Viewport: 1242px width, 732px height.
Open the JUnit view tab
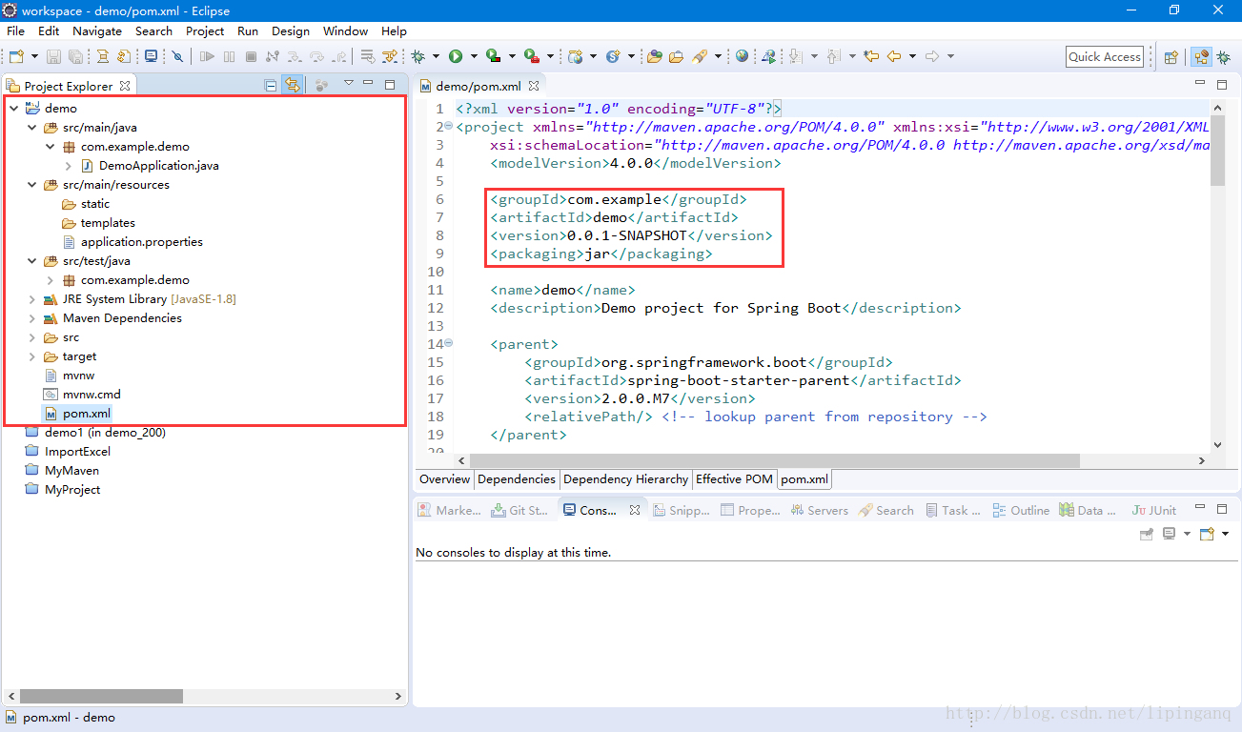(1153, 511)
